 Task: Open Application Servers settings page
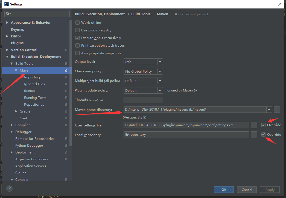pos(31,166)
